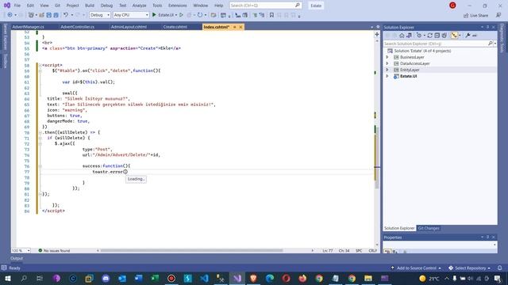Switch to Git Changes tab
Viewport: 508px width, 285px height.
(x=429, y=228)
